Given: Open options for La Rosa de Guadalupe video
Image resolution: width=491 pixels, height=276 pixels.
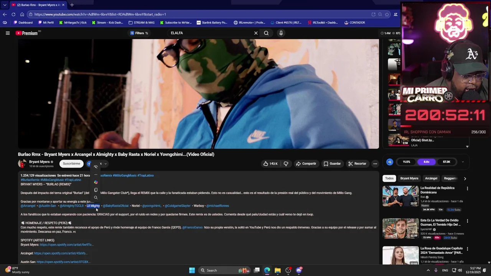Looking at the screenshot, I should 467,249.
